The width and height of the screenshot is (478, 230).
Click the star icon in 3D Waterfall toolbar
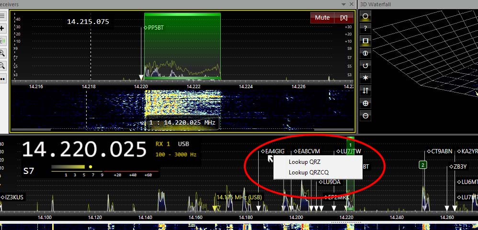[x=365, y=78]
